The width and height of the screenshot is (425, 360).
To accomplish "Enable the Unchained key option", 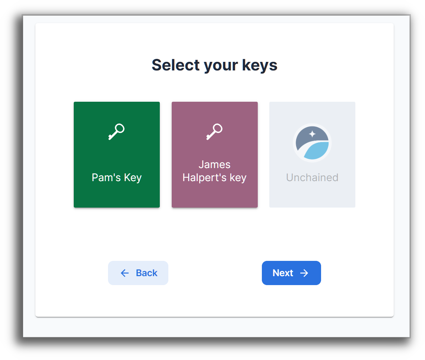I will tap(312, 154).
